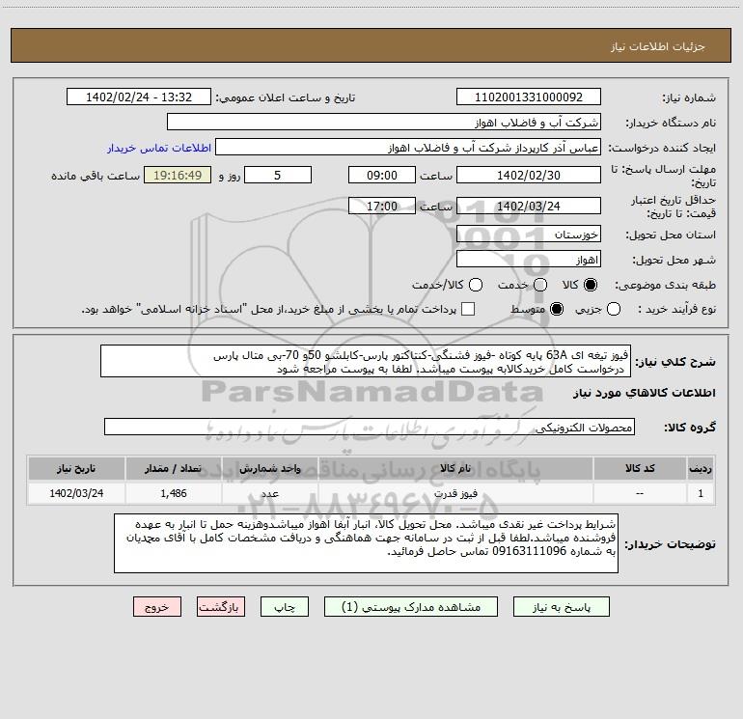This screenshot has height=719, width=743.
Task: Click the خروج exit button
Action: click(x=157, y=607)
